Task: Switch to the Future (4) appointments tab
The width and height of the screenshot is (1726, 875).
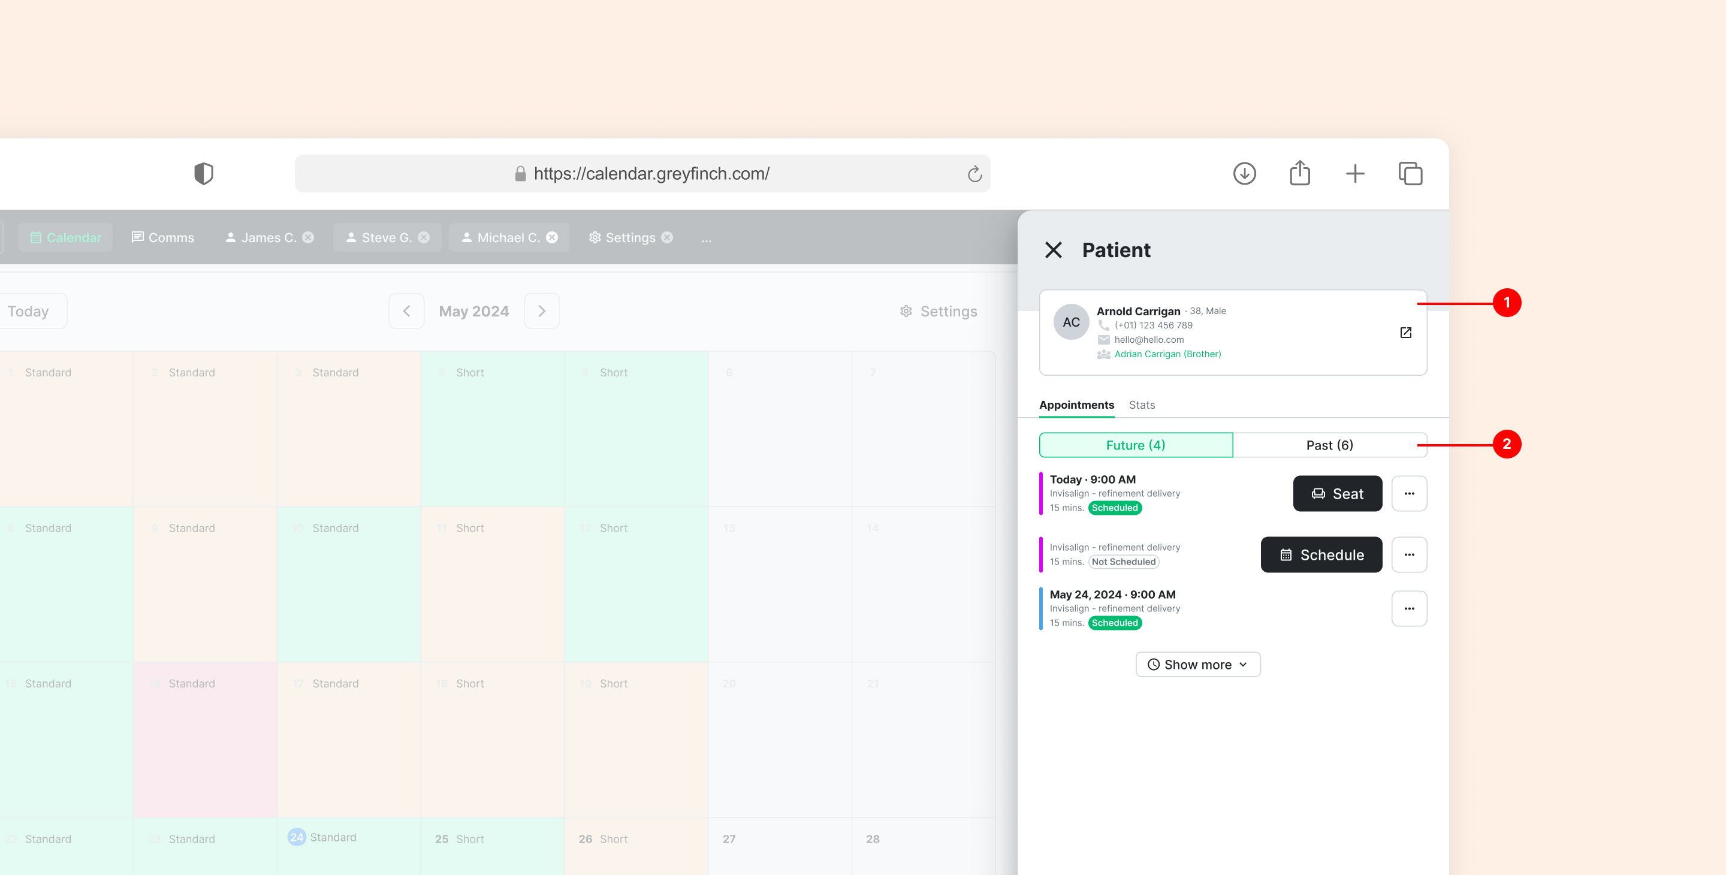Action: (1136, 445)
